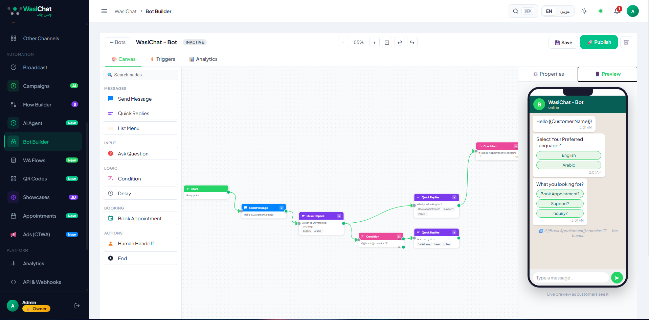Open API & Webhooks in sidebar
Screen dimensions: 649x320
point(43,282)
